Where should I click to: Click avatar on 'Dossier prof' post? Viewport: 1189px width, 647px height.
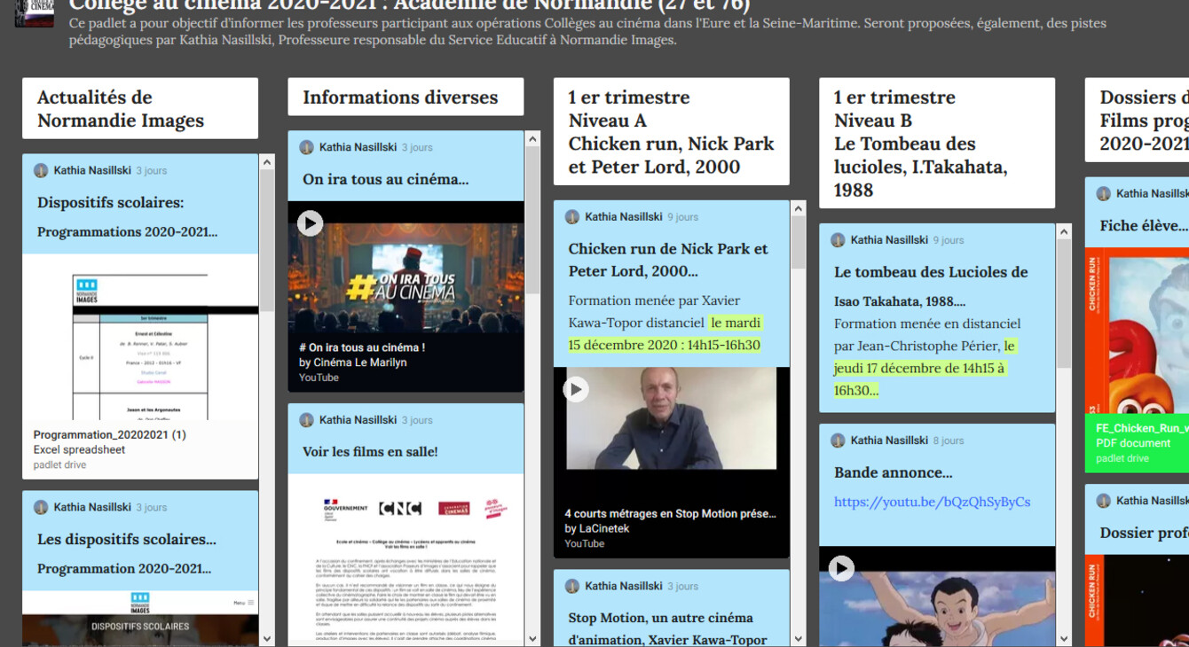(x=1103, y=501)
